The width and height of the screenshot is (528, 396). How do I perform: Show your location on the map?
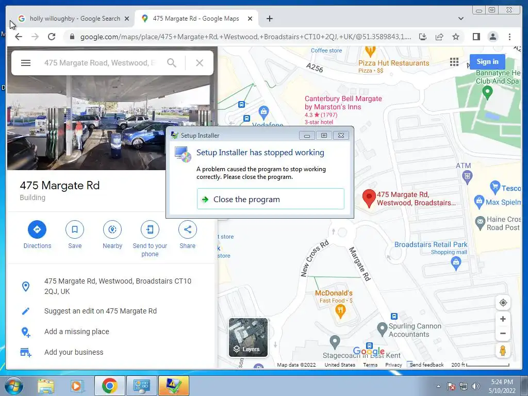(x=503, y=303)
